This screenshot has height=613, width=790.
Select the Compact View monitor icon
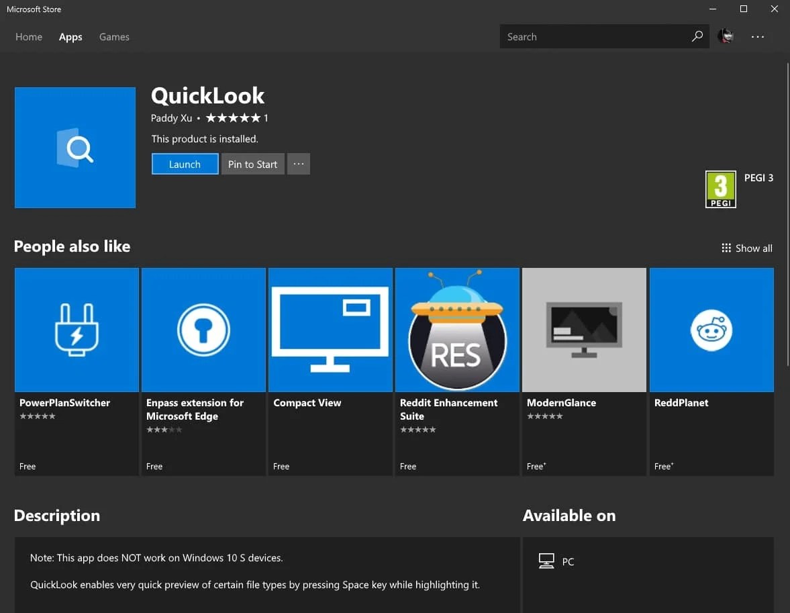(330, 329)
